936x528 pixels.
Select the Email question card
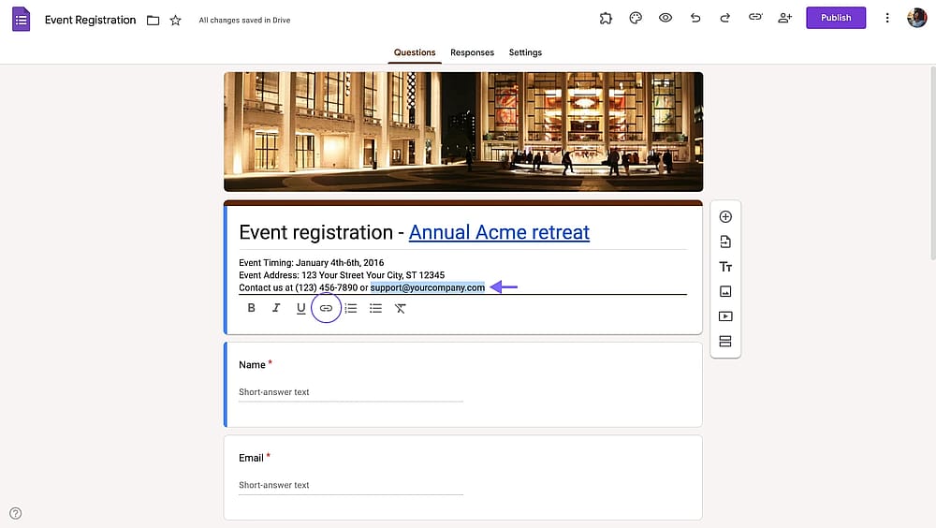tap(463, 477)
